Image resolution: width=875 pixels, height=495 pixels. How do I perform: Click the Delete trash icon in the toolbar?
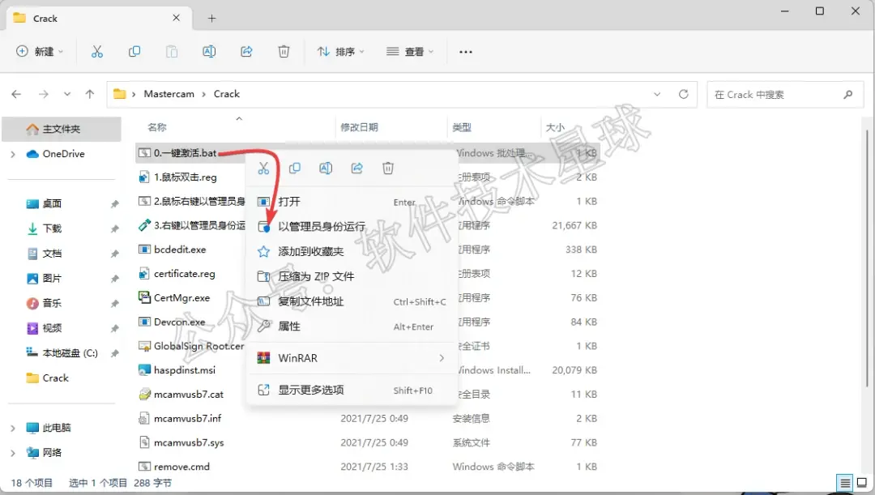(284, 52)
